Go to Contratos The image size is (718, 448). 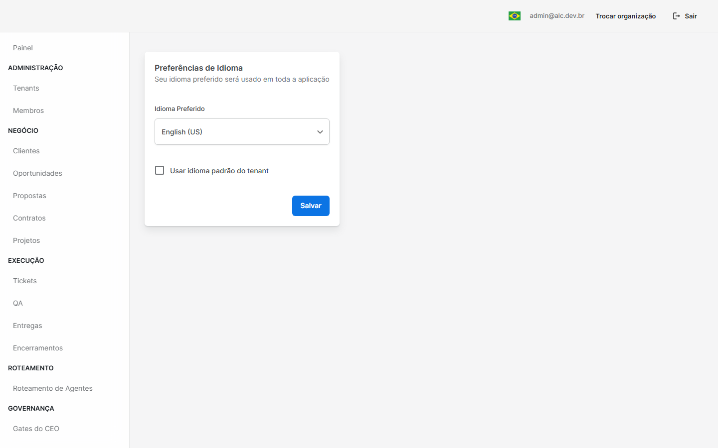pyautogui.click(x=29, y=218)
